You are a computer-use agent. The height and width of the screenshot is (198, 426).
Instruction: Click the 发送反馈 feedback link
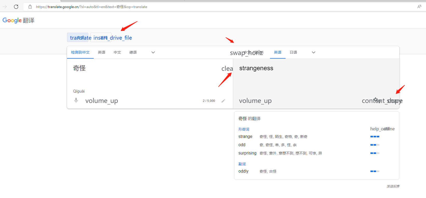pyautogui.click(x=393, y=186)
